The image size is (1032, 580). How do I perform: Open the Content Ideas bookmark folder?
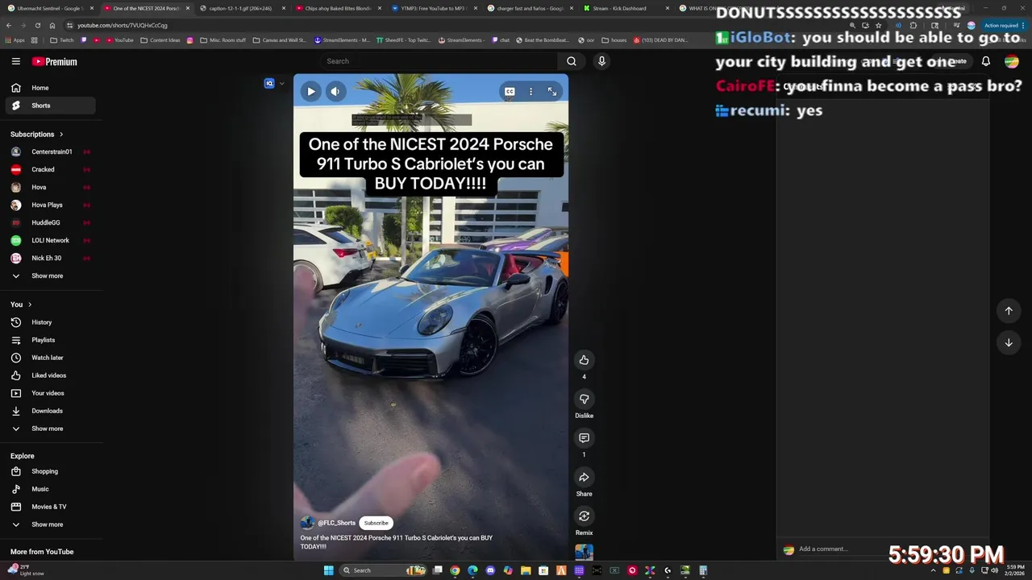click(160, 39)
